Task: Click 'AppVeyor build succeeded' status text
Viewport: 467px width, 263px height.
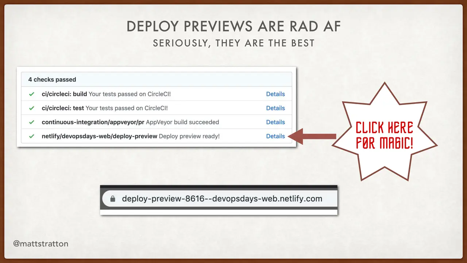Action: pyautogui.click(x=182, y=122)
